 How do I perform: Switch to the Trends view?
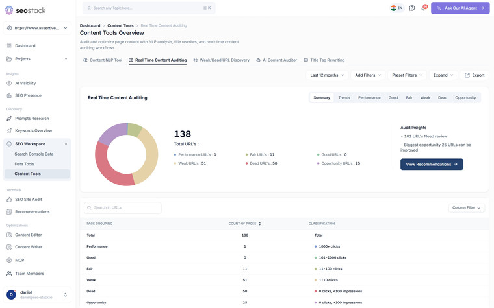[x=344, y=98]
